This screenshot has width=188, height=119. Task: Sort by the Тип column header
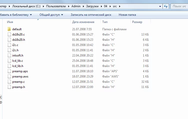click(x=105, y=22)
